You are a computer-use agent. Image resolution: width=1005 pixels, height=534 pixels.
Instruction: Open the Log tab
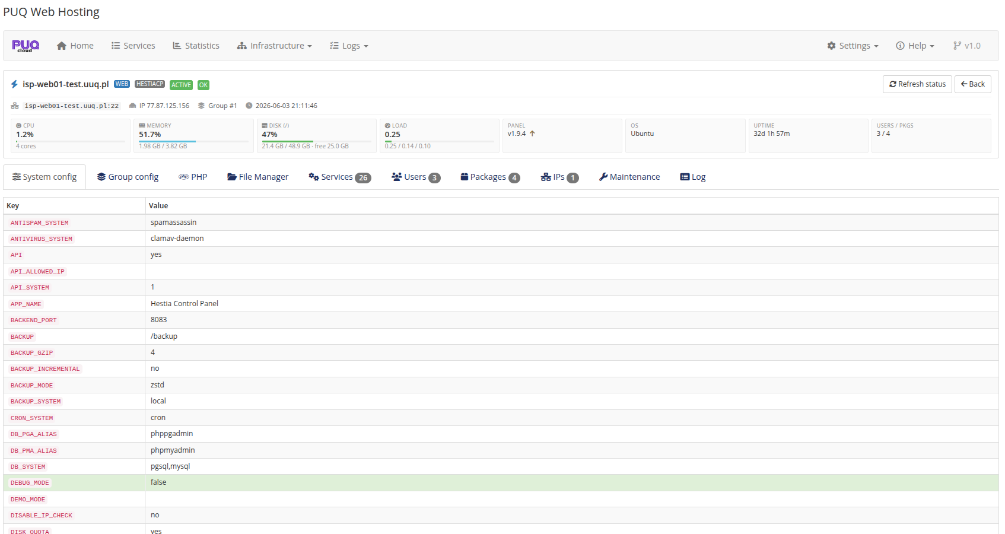[x=693, y=177]
